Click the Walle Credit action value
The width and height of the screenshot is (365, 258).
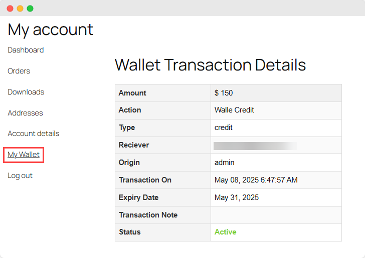tap(234, 110)
